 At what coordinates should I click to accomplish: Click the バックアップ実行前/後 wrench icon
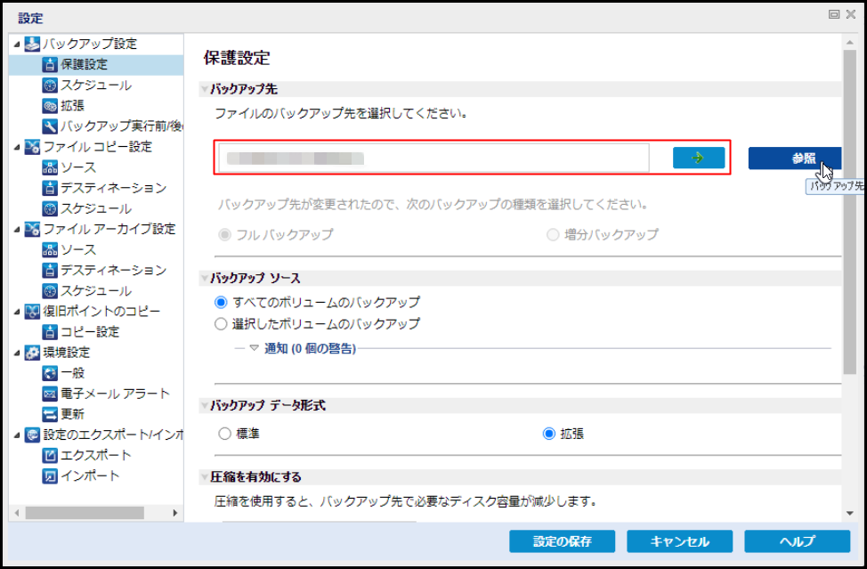click(x=50, y=126)
